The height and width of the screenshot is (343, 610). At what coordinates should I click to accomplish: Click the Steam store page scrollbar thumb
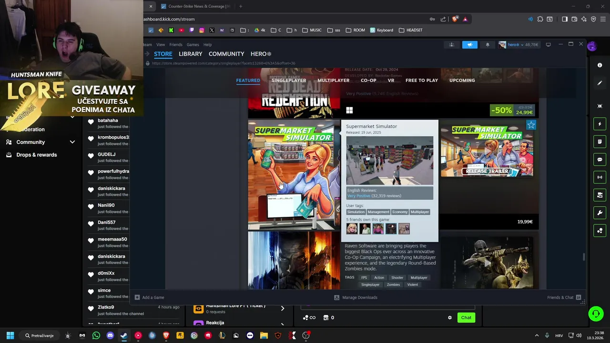tap(584, 257)
